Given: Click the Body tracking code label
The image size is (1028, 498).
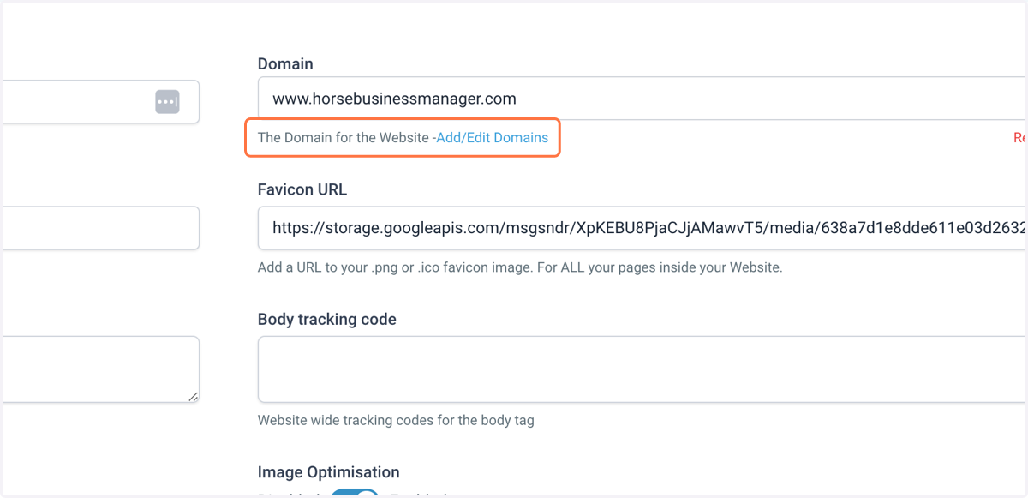Looking at the screenshot, I should pos(327,320).
